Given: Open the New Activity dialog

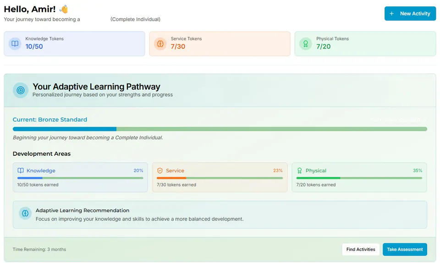Looking at the screenshot, I should [x=410, y=13].
